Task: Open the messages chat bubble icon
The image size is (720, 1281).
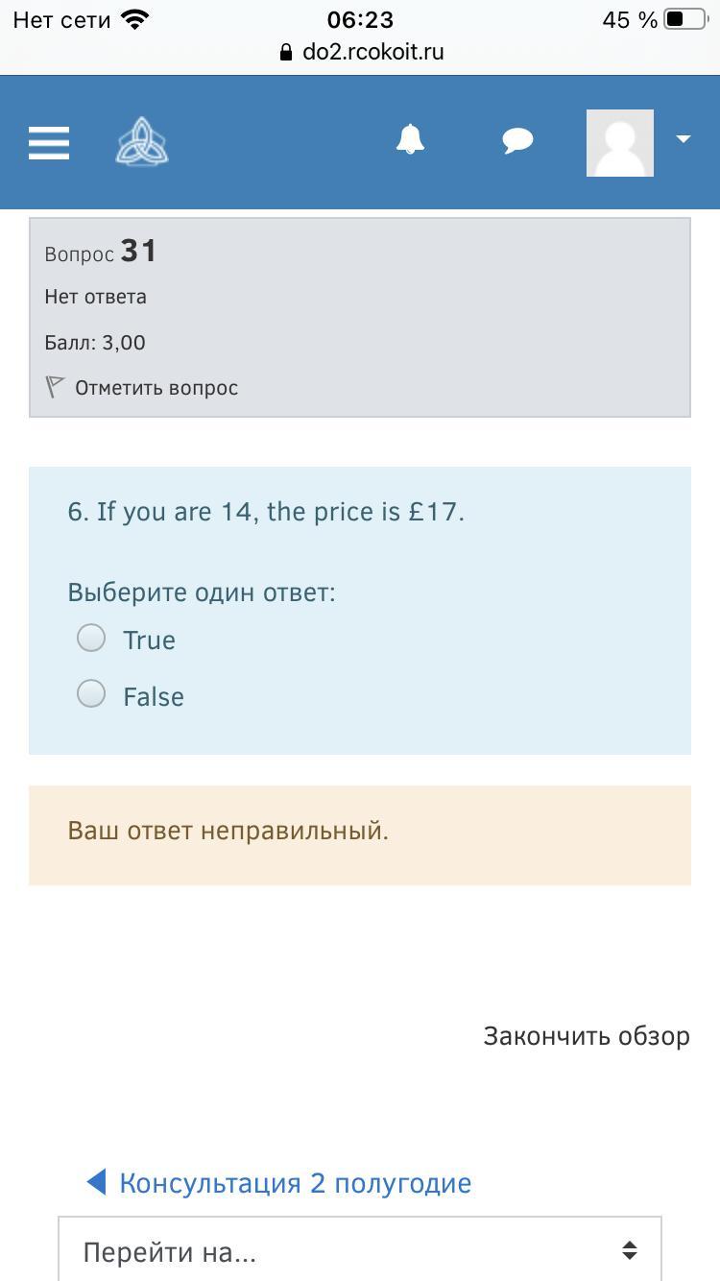Action: [517, 141]
